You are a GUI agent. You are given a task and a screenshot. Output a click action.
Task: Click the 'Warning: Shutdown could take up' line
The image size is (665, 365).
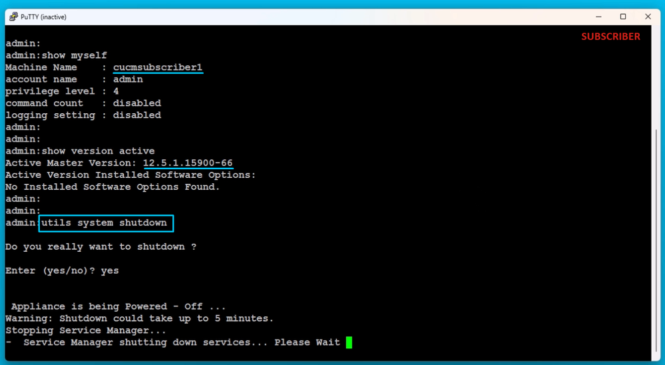[x=140, y=318]
